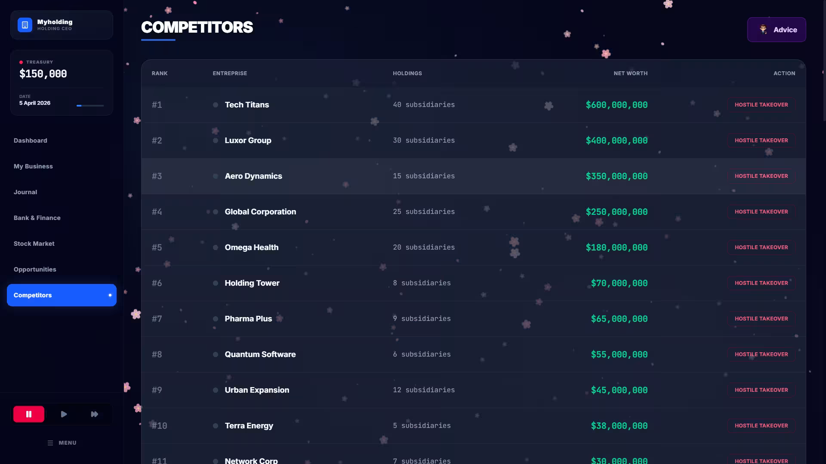Click the date progress bar in treasury card
This screenshot has width=826, height=464.
coord(90,105)
